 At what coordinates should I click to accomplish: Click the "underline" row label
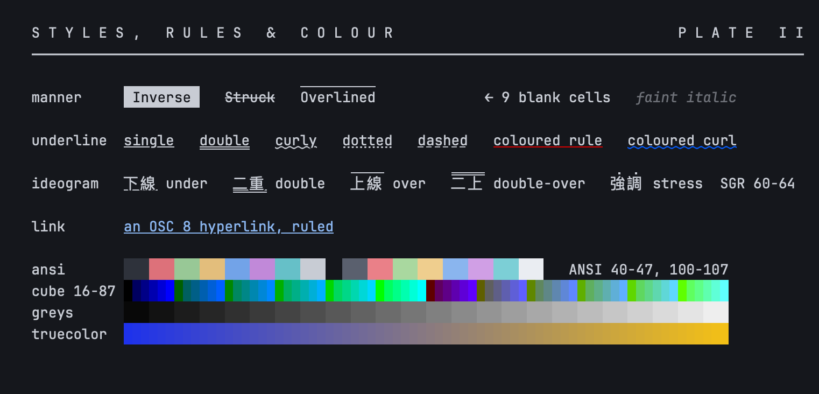(x=69, y=140)
